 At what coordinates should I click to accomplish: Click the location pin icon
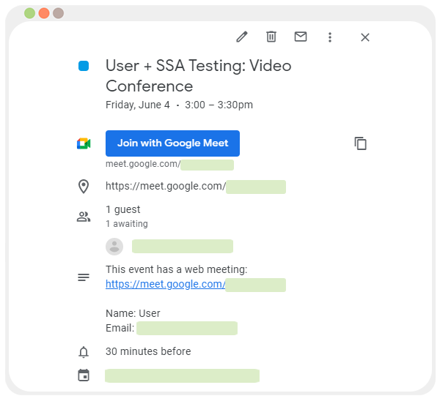84,187
